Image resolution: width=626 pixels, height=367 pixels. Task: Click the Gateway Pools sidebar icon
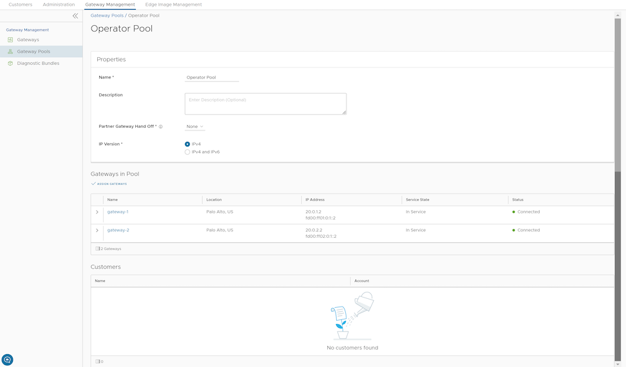tap(10, 51)
